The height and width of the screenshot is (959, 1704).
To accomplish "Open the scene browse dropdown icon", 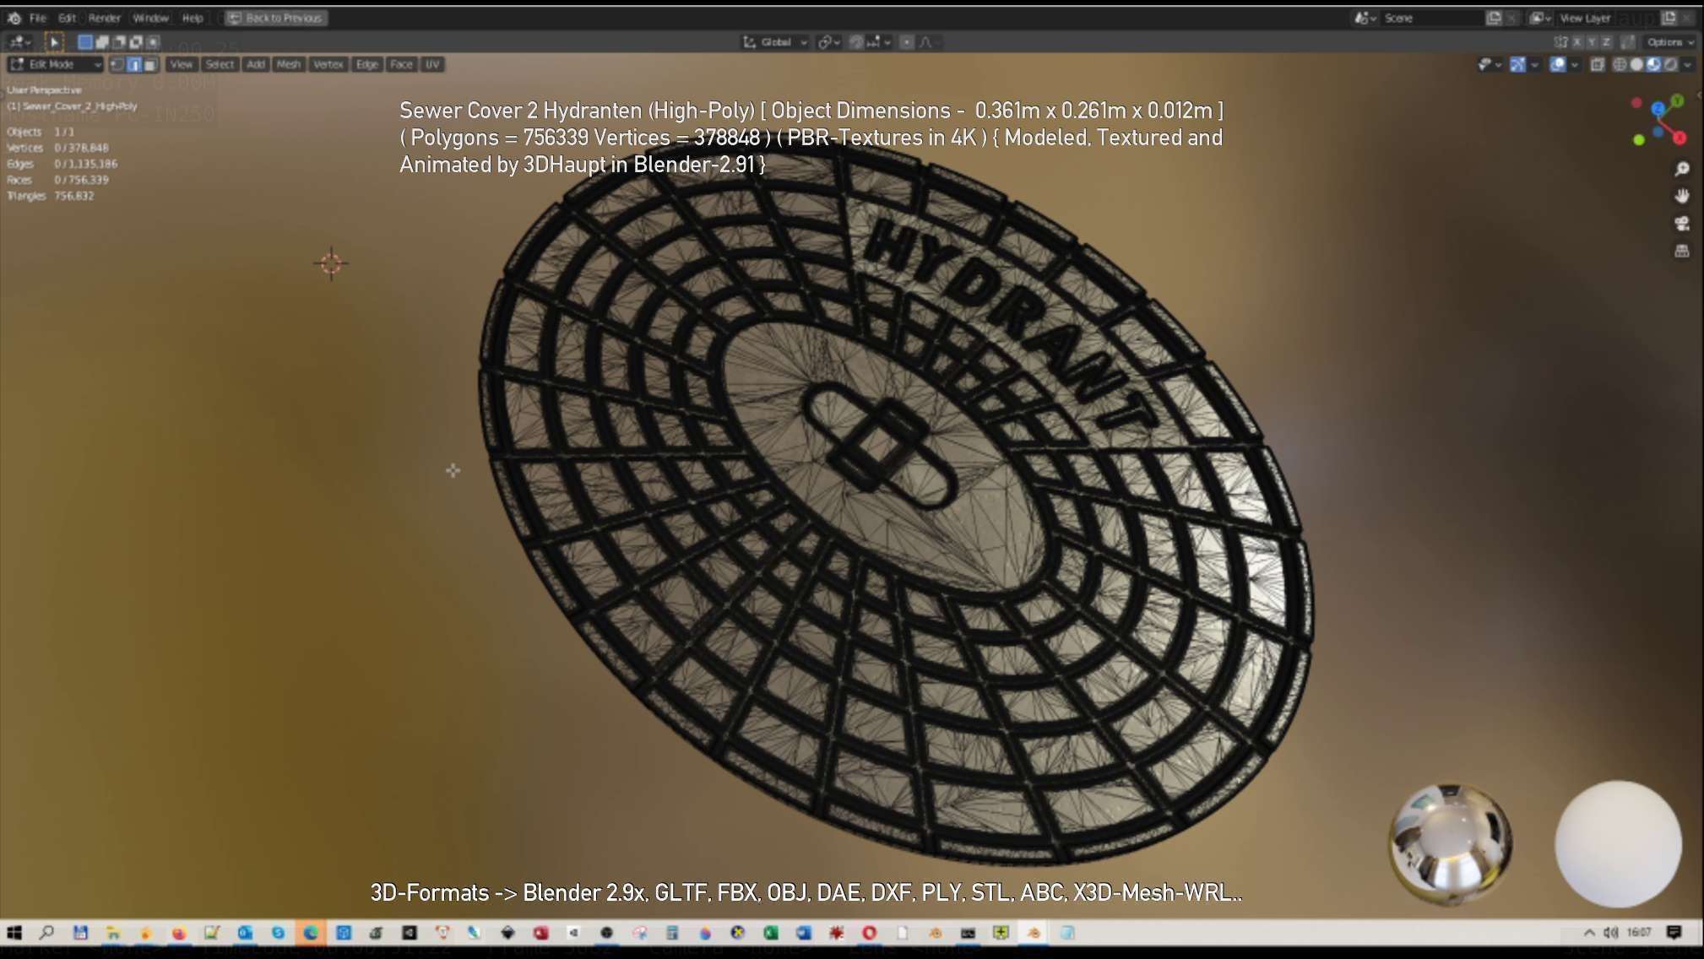I will (1365, 18).
